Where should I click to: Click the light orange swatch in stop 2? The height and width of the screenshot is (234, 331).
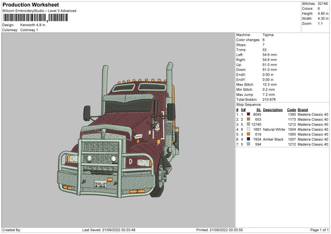pyautogui.click(x=249, y=119)
